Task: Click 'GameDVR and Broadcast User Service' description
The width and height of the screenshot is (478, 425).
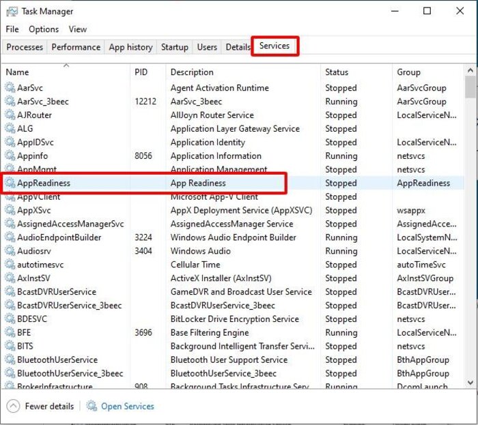Action: pyautogui.click(x=241, y=292)
